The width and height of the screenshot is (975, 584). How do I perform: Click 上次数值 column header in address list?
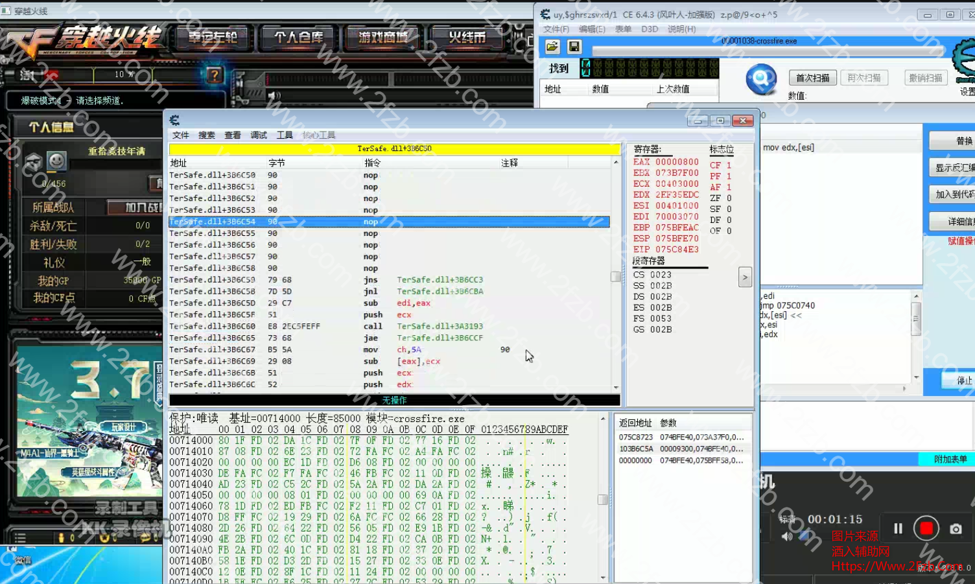click(673, 89)
